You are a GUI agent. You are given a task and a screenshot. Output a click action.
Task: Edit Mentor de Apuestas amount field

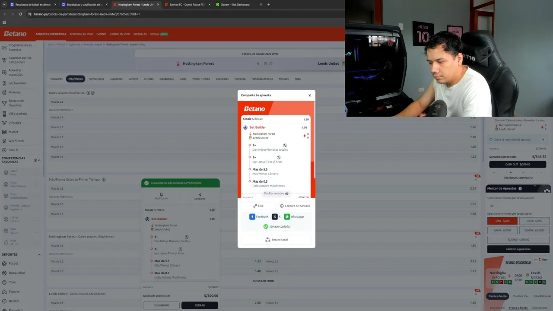(x=518, y=206)
